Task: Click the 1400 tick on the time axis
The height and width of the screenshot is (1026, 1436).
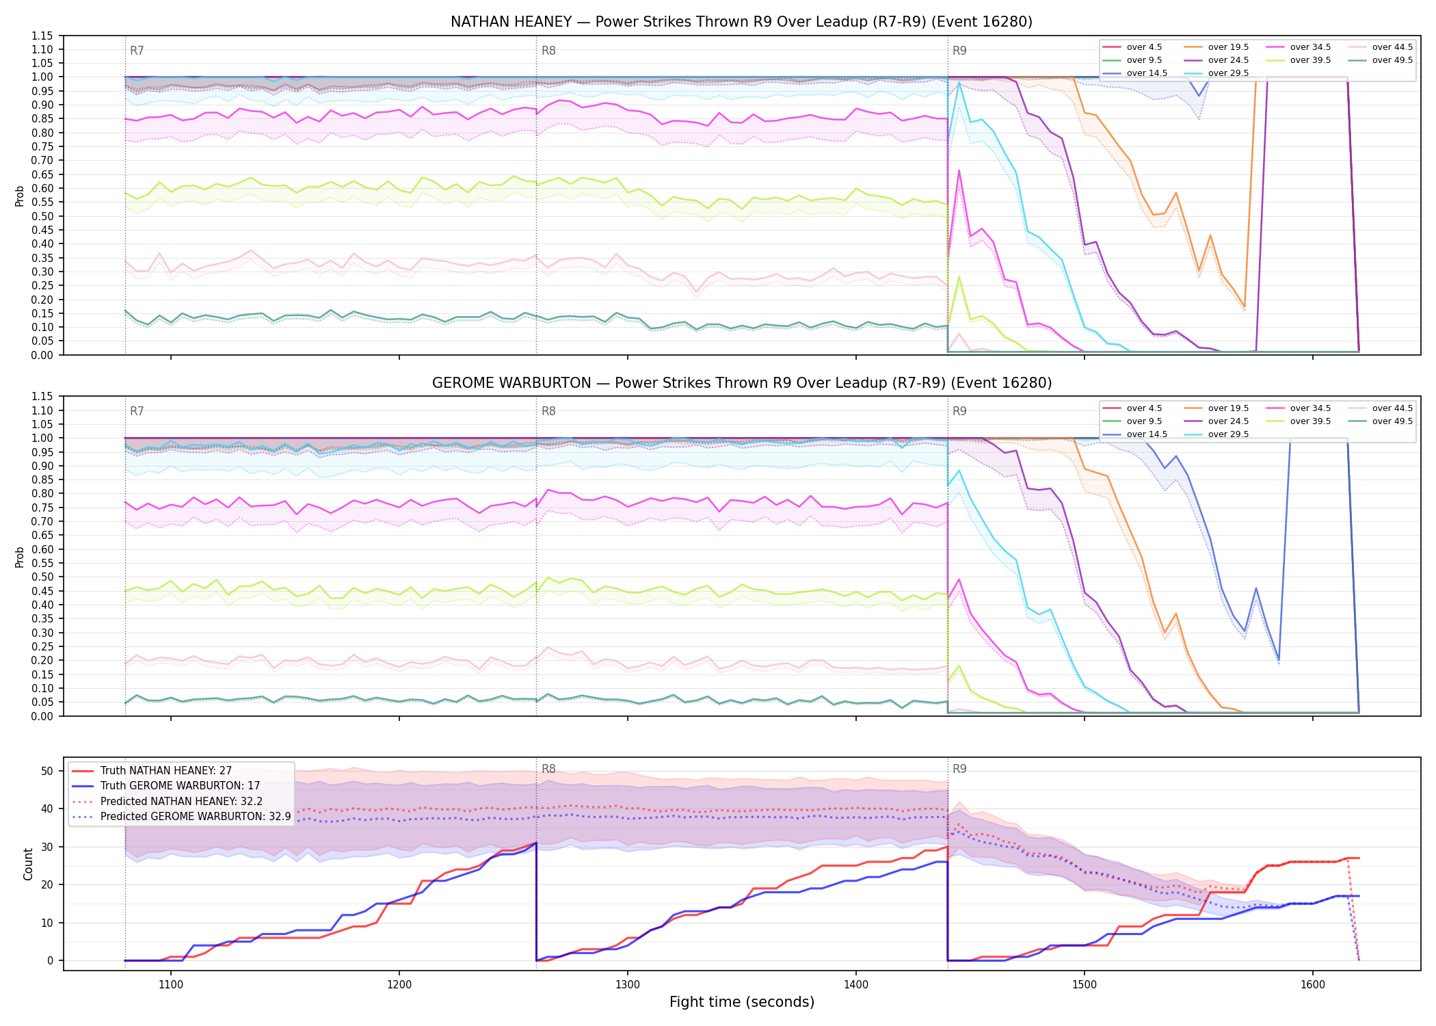Action: [856, 984]
